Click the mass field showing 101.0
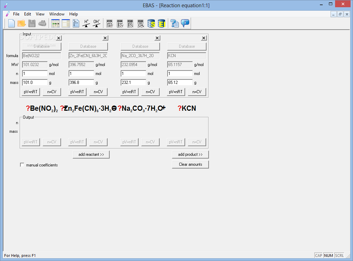353x261 pixels. click(35, 83)
